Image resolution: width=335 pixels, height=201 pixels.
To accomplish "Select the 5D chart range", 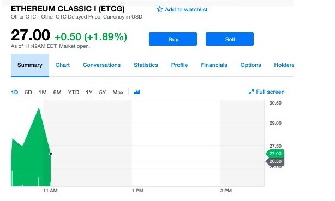I will (28, 93).
